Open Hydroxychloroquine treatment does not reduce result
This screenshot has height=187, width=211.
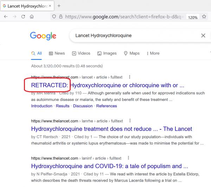click(x=111, y=129)
